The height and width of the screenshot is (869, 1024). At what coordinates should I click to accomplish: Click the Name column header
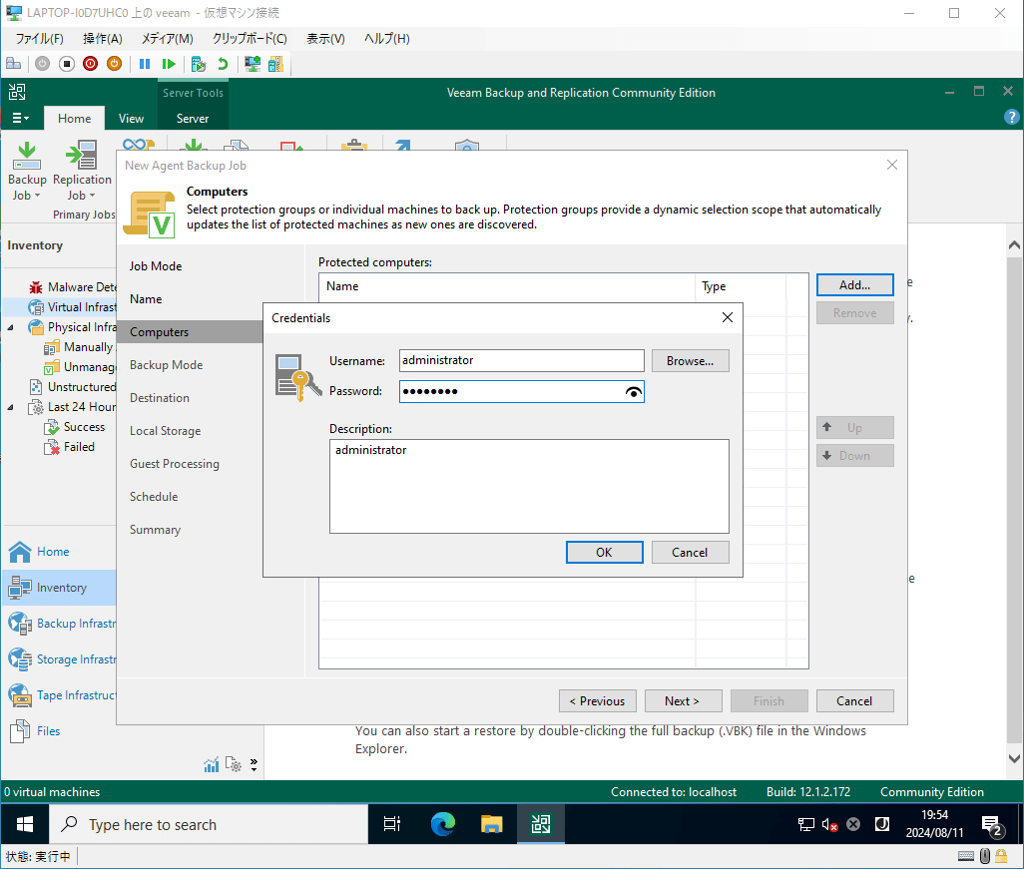pyautogui.click(x=507, y=286)
